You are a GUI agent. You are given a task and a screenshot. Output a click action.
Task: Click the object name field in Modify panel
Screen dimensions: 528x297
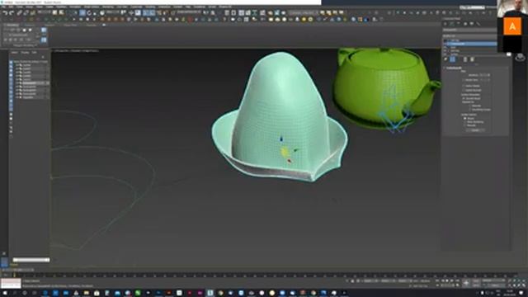469,30
